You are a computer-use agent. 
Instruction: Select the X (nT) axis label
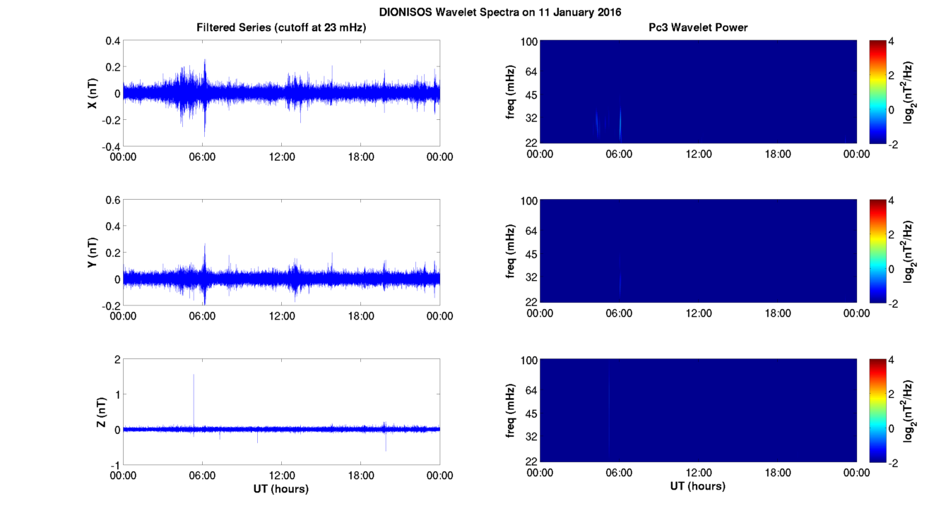92,93
